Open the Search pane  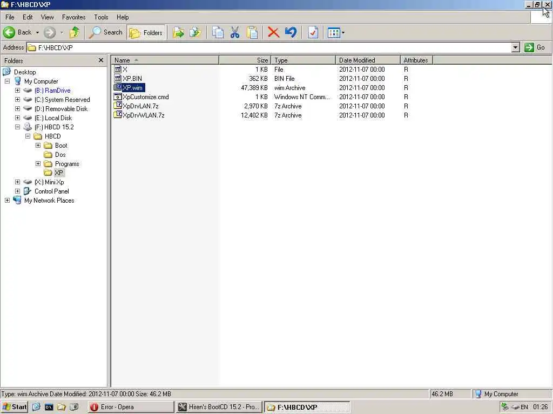pyautogui.click(x=105, y=32)
